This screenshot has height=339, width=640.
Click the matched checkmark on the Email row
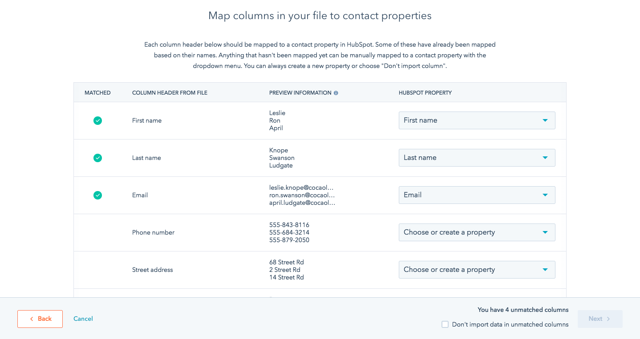click(x=97, y=195)
